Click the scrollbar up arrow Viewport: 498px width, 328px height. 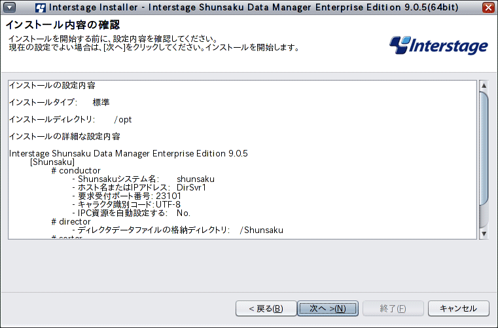[x=484, y=85]
